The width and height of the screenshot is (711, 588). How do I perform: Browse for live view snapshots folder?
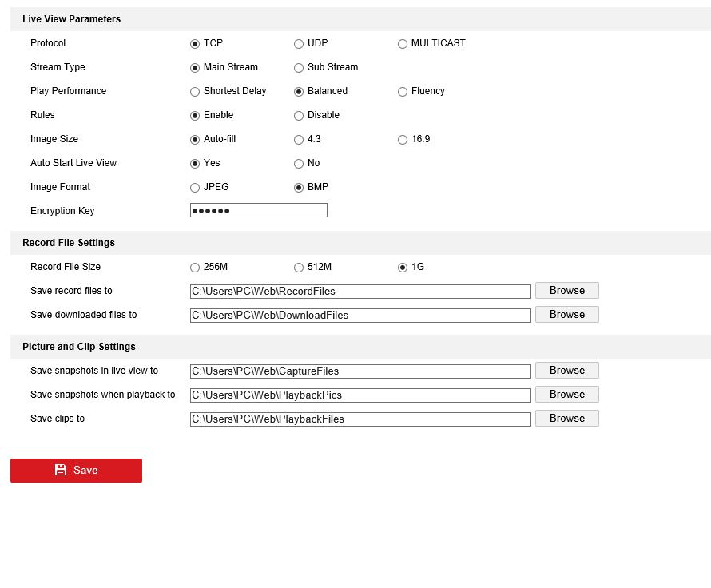click(566, 371)
